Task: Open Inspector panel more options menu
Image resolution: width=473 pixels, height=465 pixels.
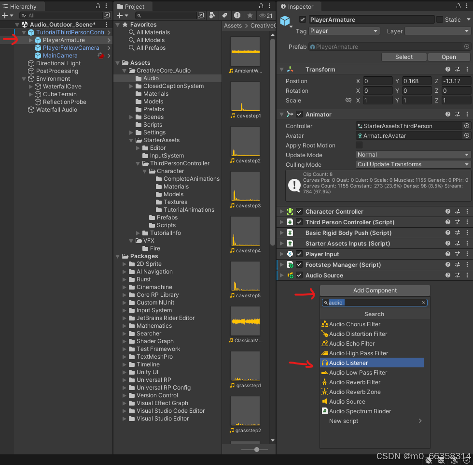Action: (x=467, y=6)
